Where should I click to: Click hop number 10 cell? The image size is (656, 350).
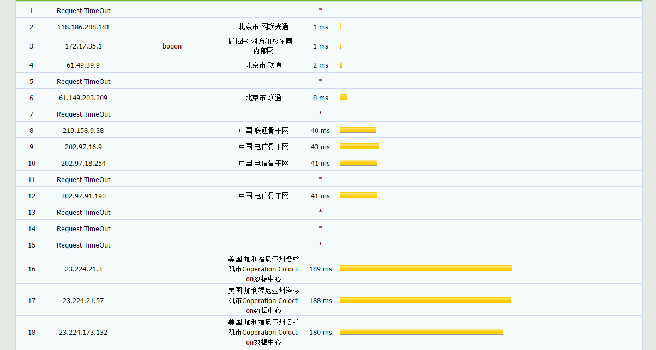pyautogui.click(x=32, y=163)
